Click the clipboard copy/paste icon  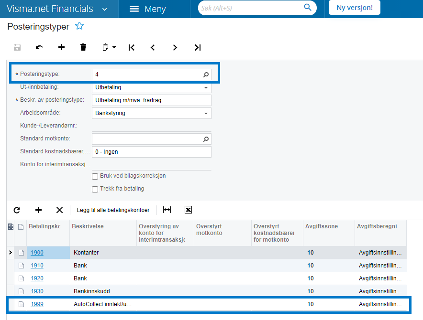tap(105, 47)
